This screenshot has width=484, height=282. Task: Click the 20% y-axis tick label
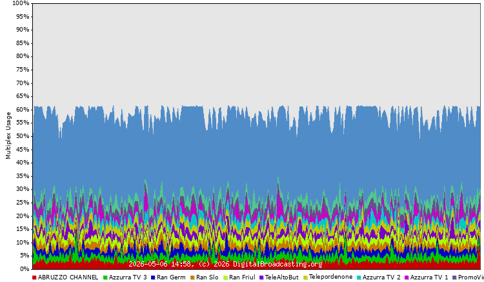point(23,216)
